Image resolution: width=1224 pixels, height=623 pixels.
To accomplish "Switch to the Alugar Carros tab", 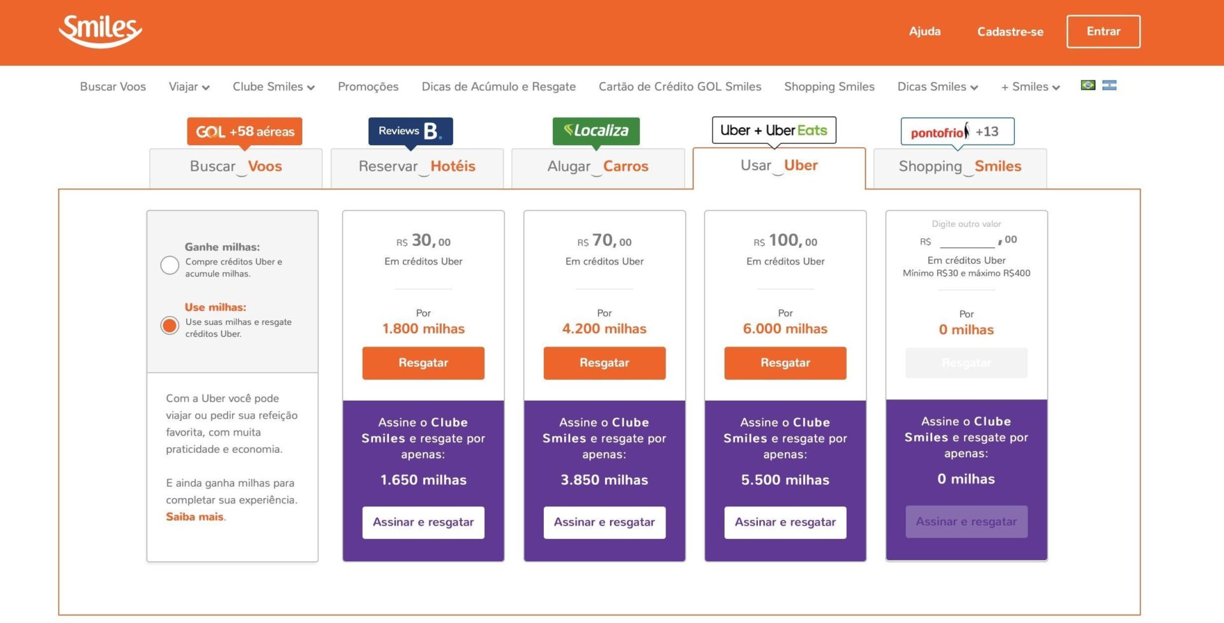I will (x=598, y=168).
